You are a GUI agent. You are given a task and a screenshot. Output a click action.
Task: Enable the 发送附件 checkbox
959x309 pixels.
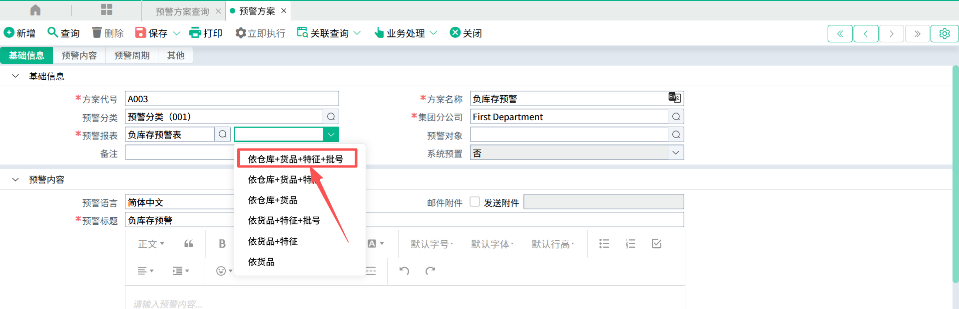pos(475,202)
